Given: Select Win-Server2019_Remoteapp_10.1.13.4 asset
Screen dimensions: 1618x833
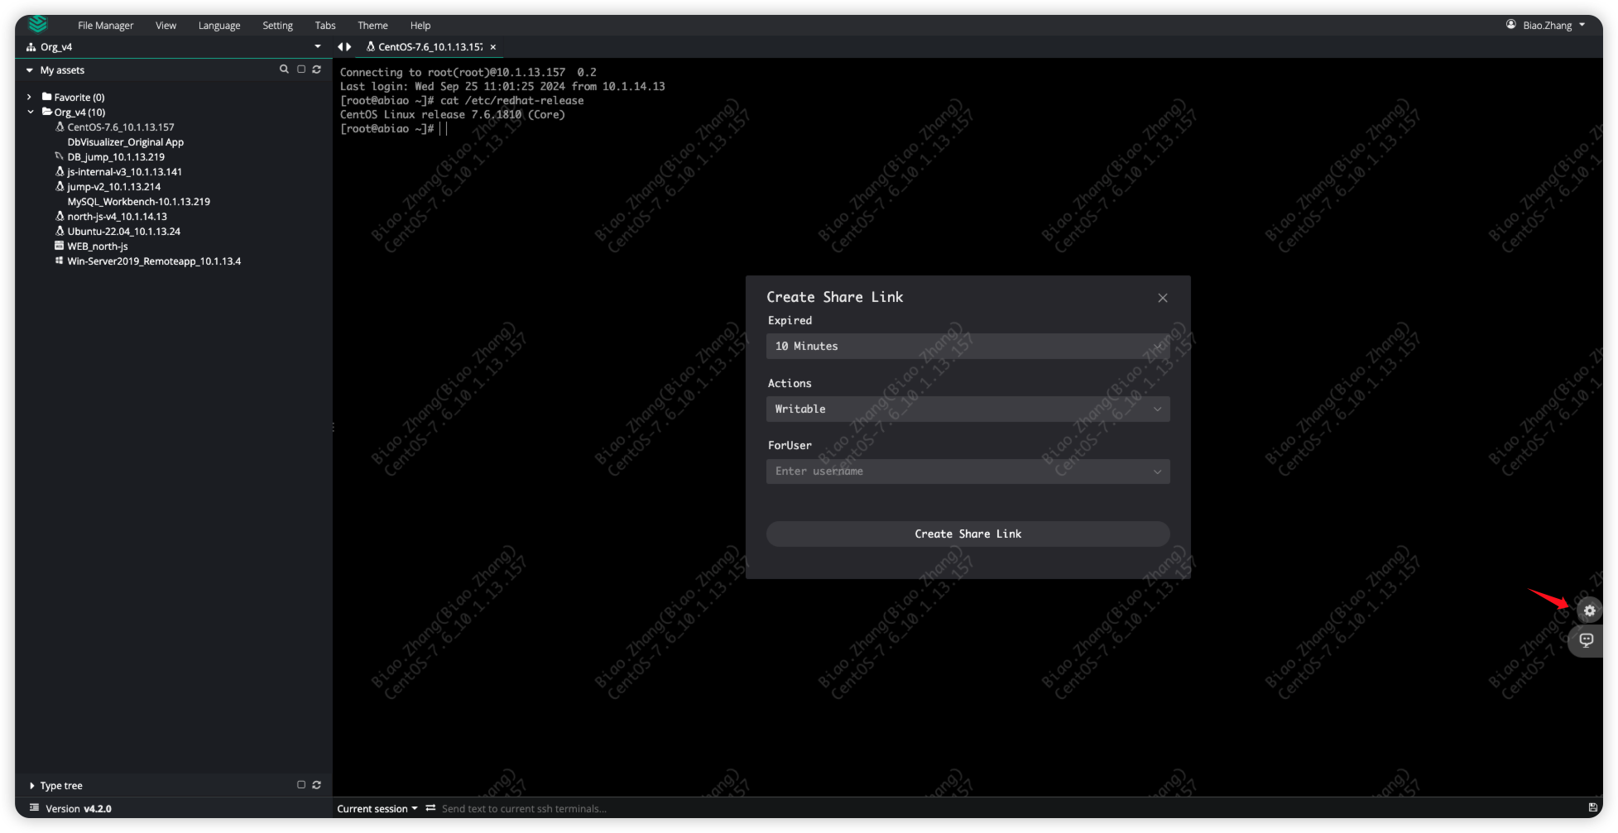Looking at the screenshot, I should (x=154, y=261).
